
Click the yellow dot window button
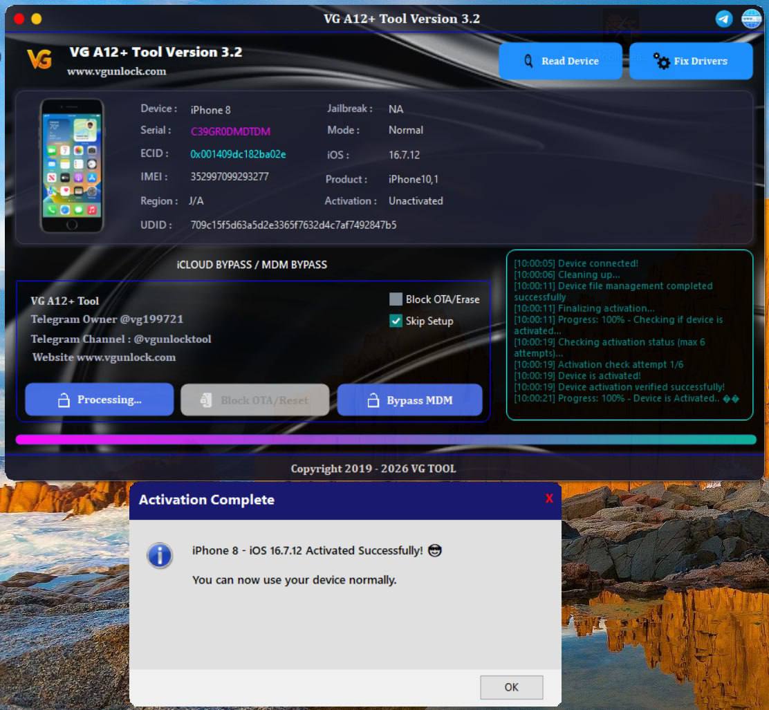click(37, 19)
